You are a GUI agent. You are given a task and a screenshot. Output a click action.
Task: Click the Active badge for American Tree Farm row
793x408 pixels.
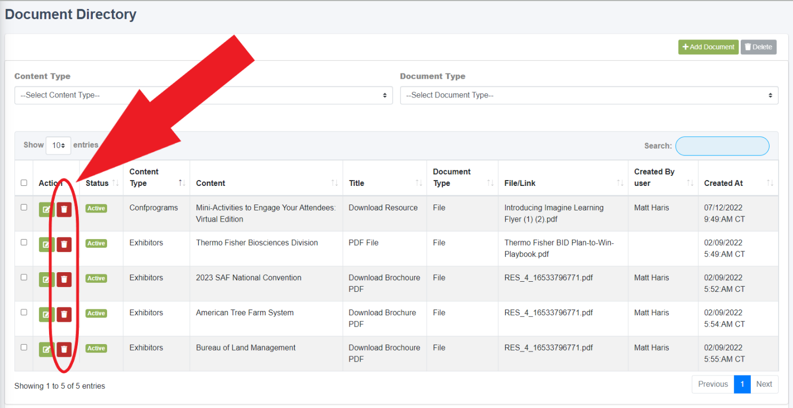coord(96,313)
